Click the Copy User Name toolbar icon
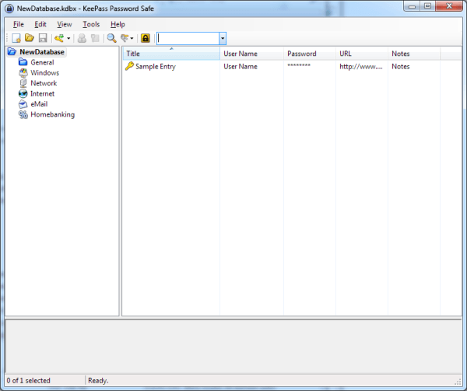The width and height of the screenshot is (467, 391). (82, 38)
